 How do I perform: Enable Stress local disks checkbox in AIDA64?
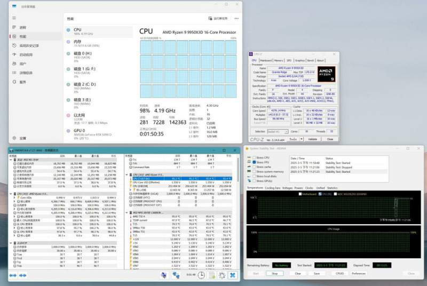click(x=254, y=176)
